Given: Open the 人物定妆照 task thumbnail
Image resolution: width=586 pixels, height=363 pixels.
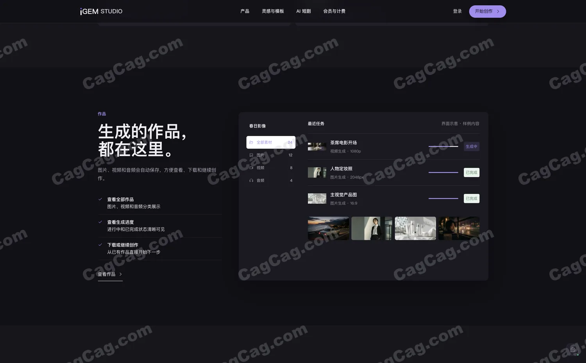Looking at the screenshot, I should 317,173.
